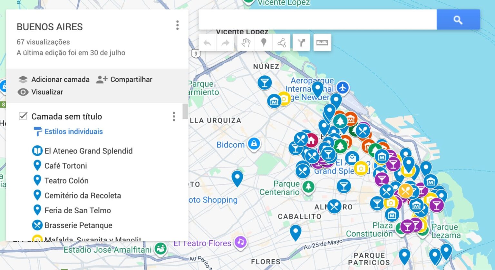The width and height of the screenshot is (495, 270).
Task: Select the add marker tool
Action: tap(264, 42)
